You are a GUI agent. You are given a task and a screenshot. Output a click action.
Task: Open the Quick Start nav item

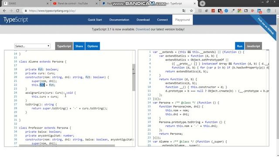point(95,20)
